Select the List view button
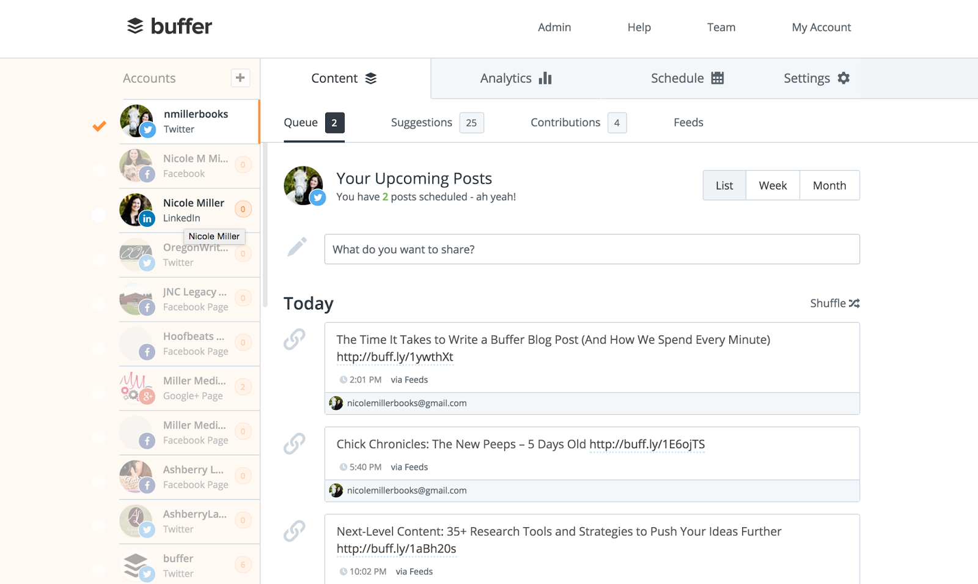978x584 pixels. click(724, 185)
